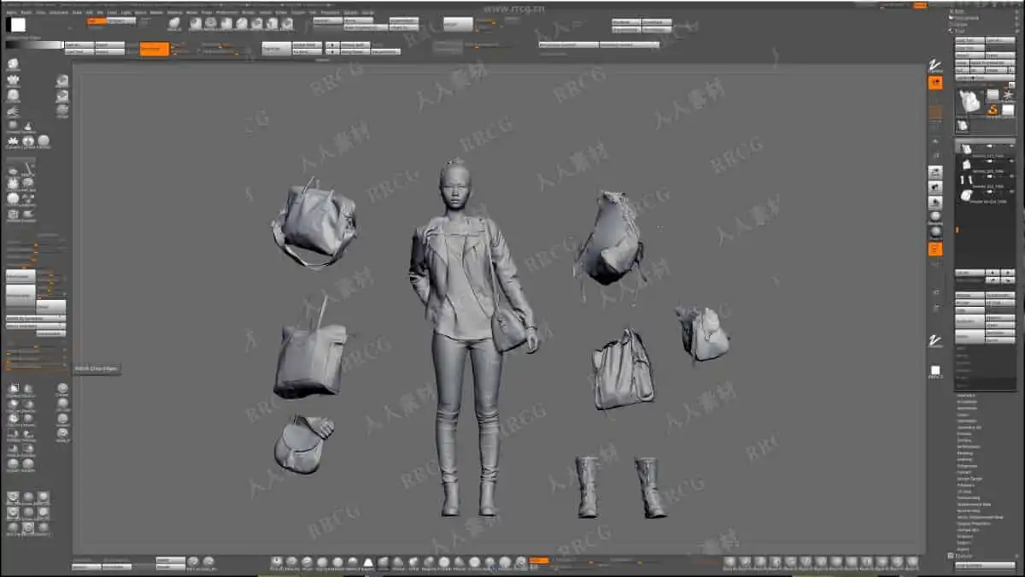
Task: Open the Zplugin menu in top bar
Action: coord(350,13)
